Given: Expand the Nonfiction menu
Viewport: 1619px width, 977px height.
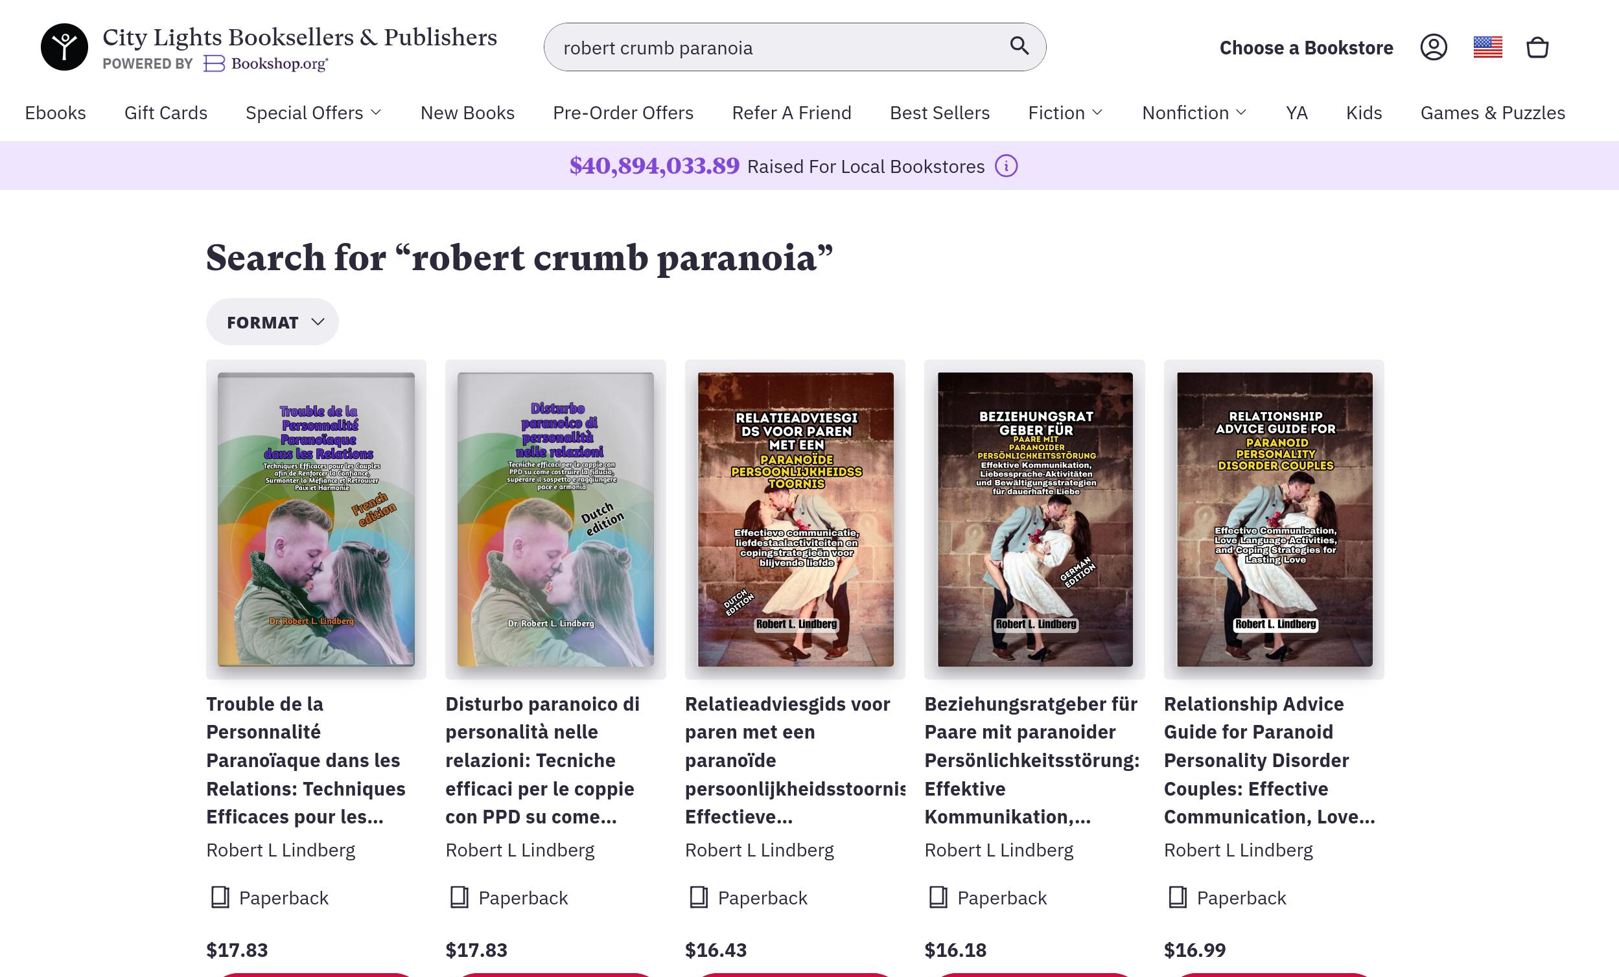Looking at the screenshot, I should [1194, 113].
